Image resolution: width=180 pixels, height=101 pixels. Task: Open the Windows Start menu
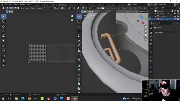click(3, 98)
